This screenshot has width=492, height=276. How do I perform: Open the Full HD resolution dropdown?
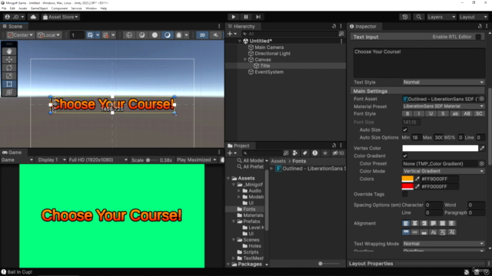point(98,160)
